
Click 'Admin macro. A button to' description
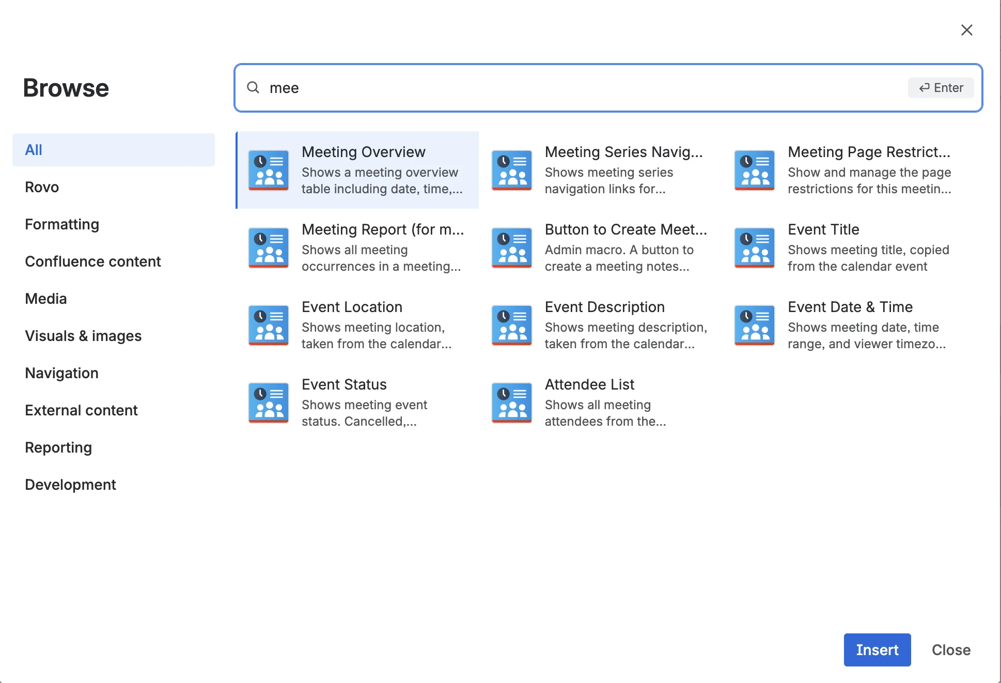619,258
